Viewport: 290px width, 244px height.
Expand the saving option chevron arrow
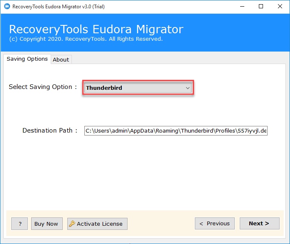click(187, 88)
